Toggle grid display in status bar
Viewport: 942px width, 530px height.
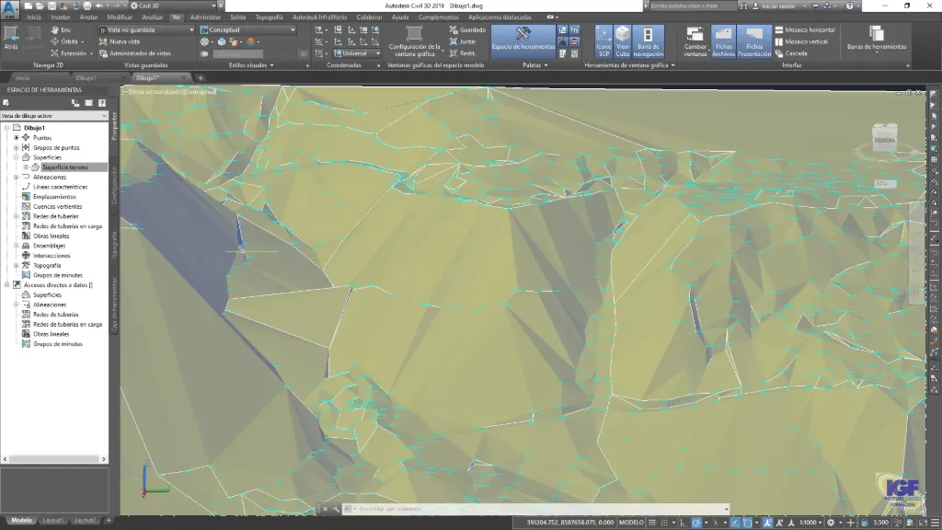(x=652, y=523)
